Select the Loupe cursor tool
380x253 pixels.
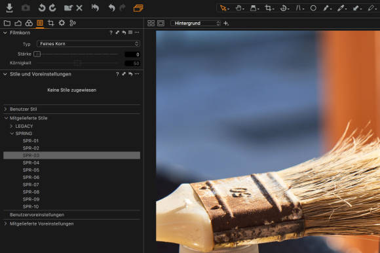click(254, 9)
